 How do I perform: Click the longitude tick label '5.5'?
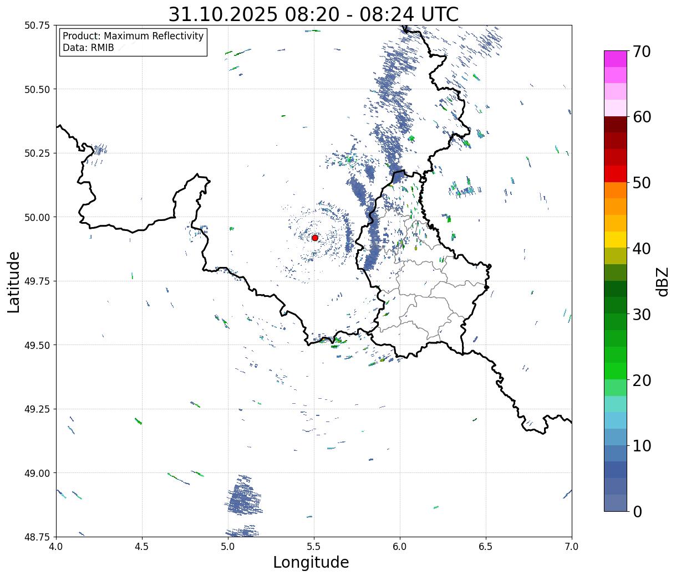[314, 547]
